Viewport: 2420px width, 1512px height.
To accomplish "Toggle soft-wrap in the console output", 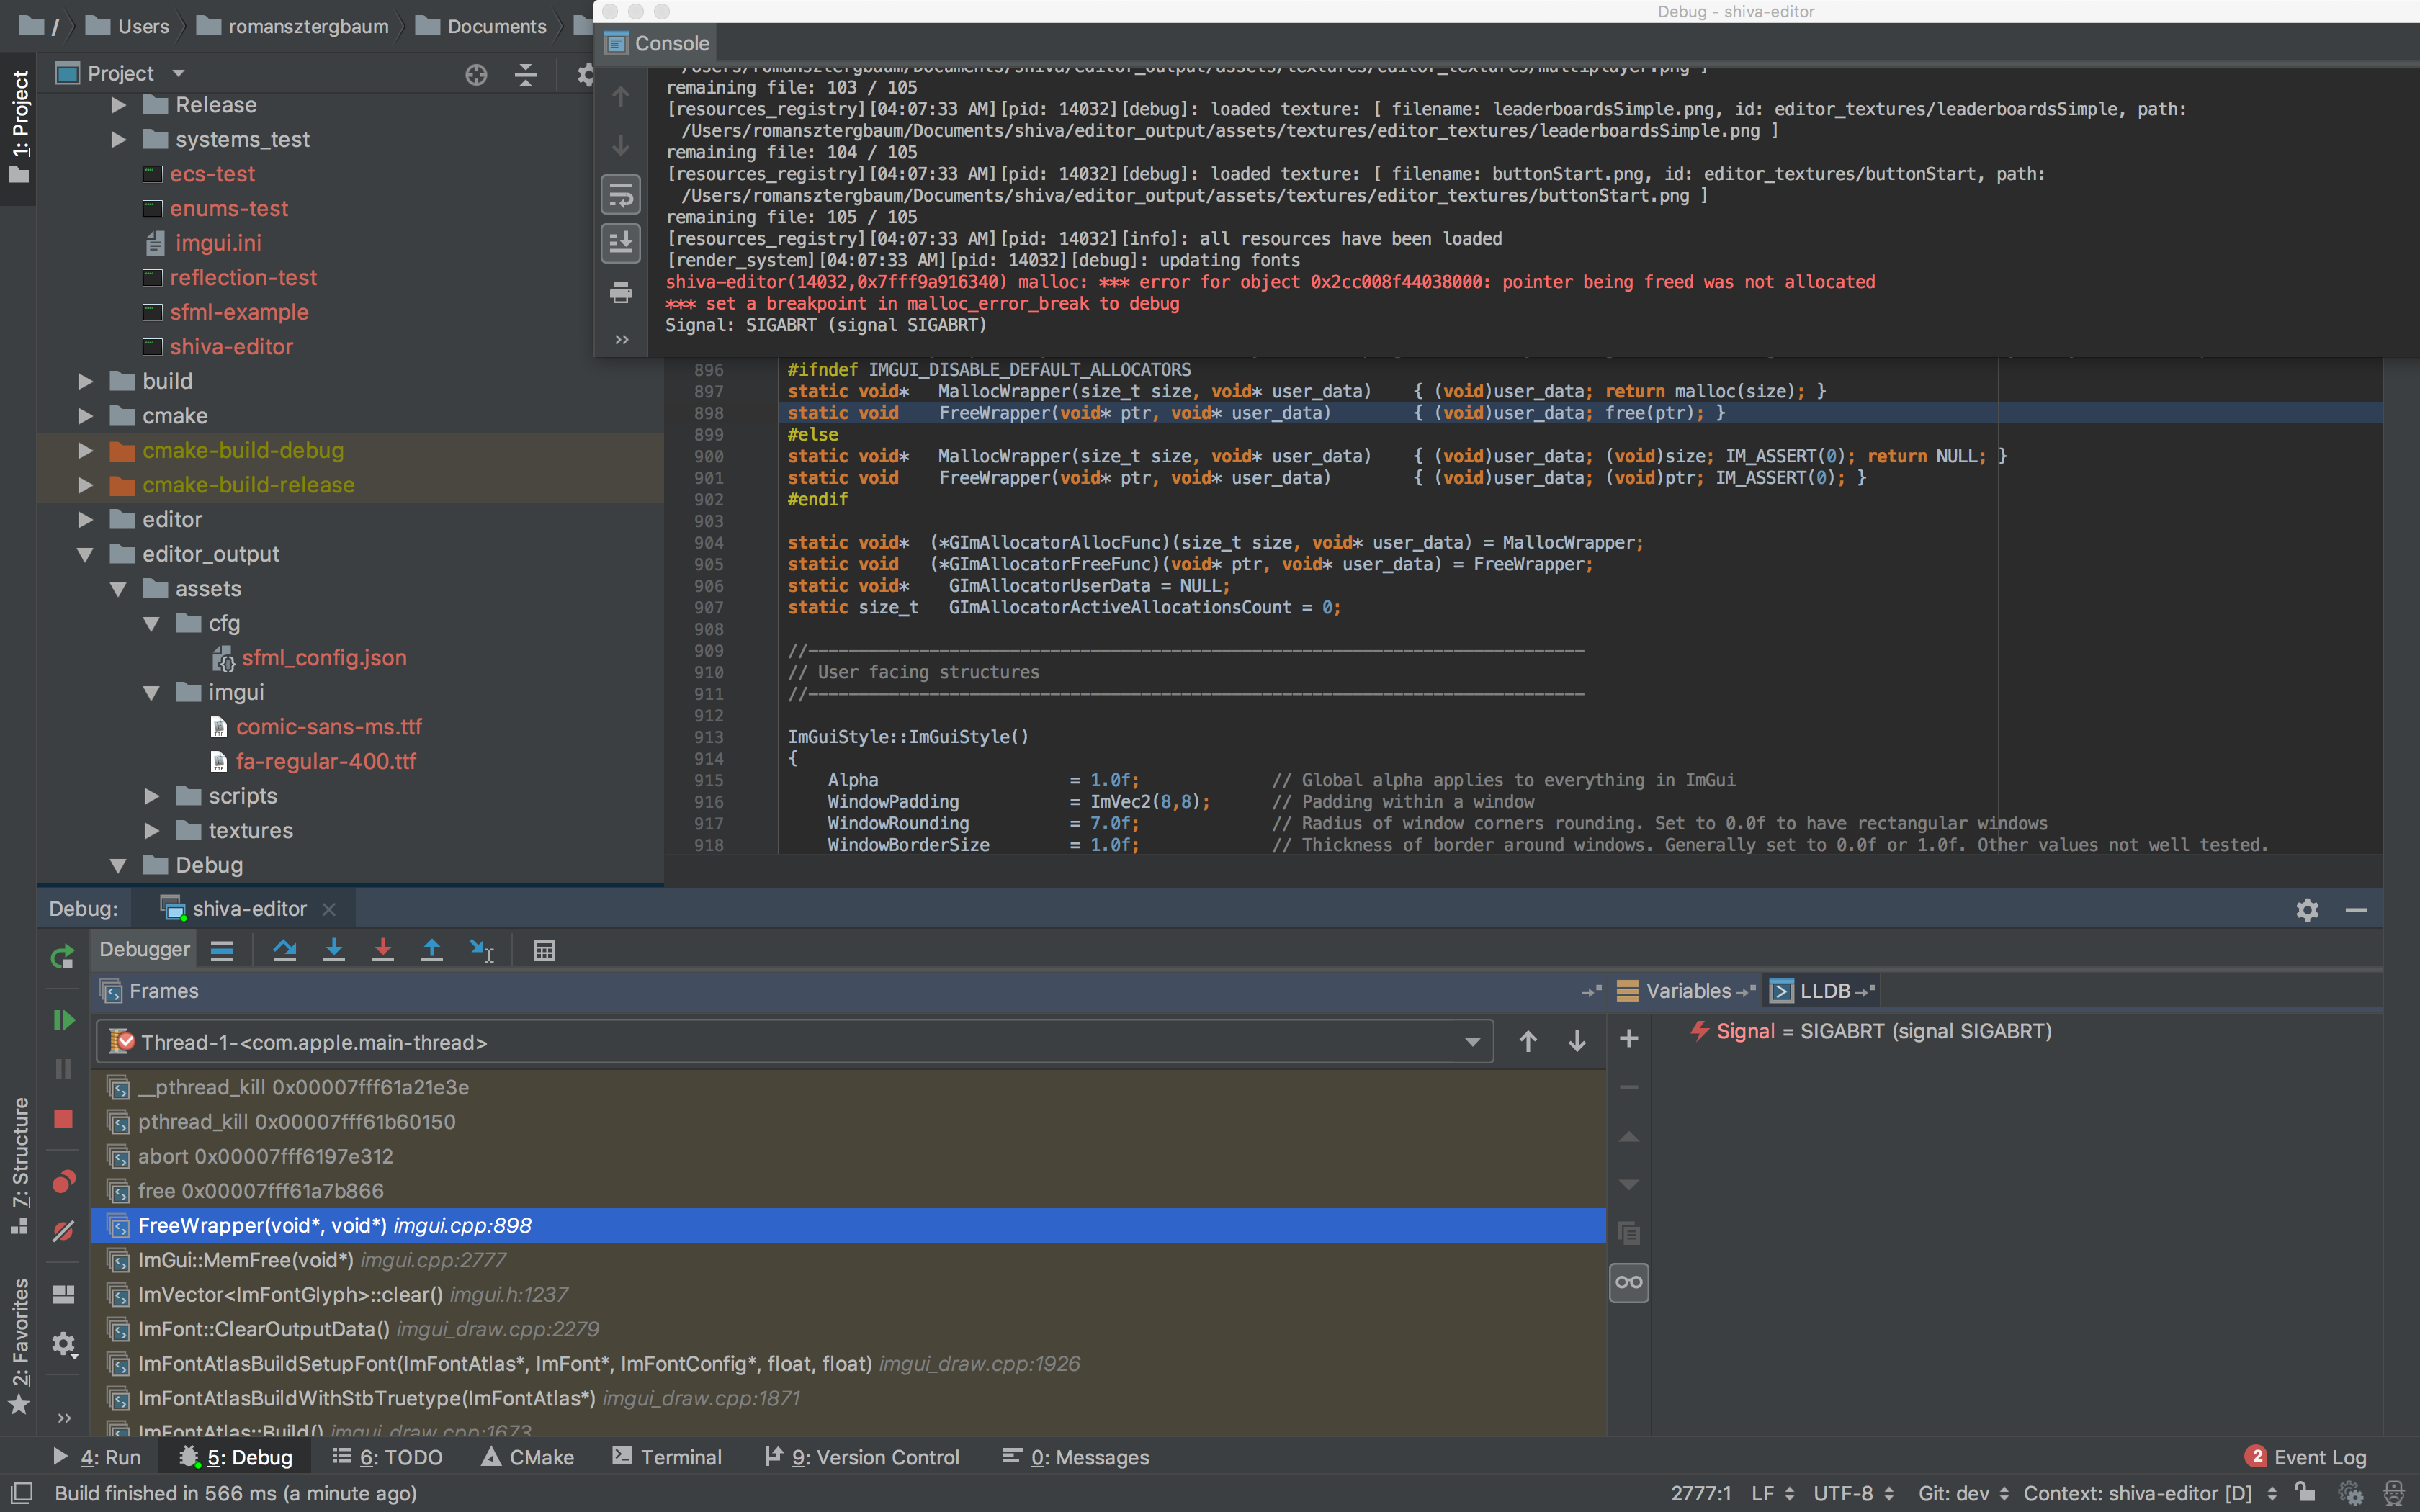I will [x=621, y=194].
